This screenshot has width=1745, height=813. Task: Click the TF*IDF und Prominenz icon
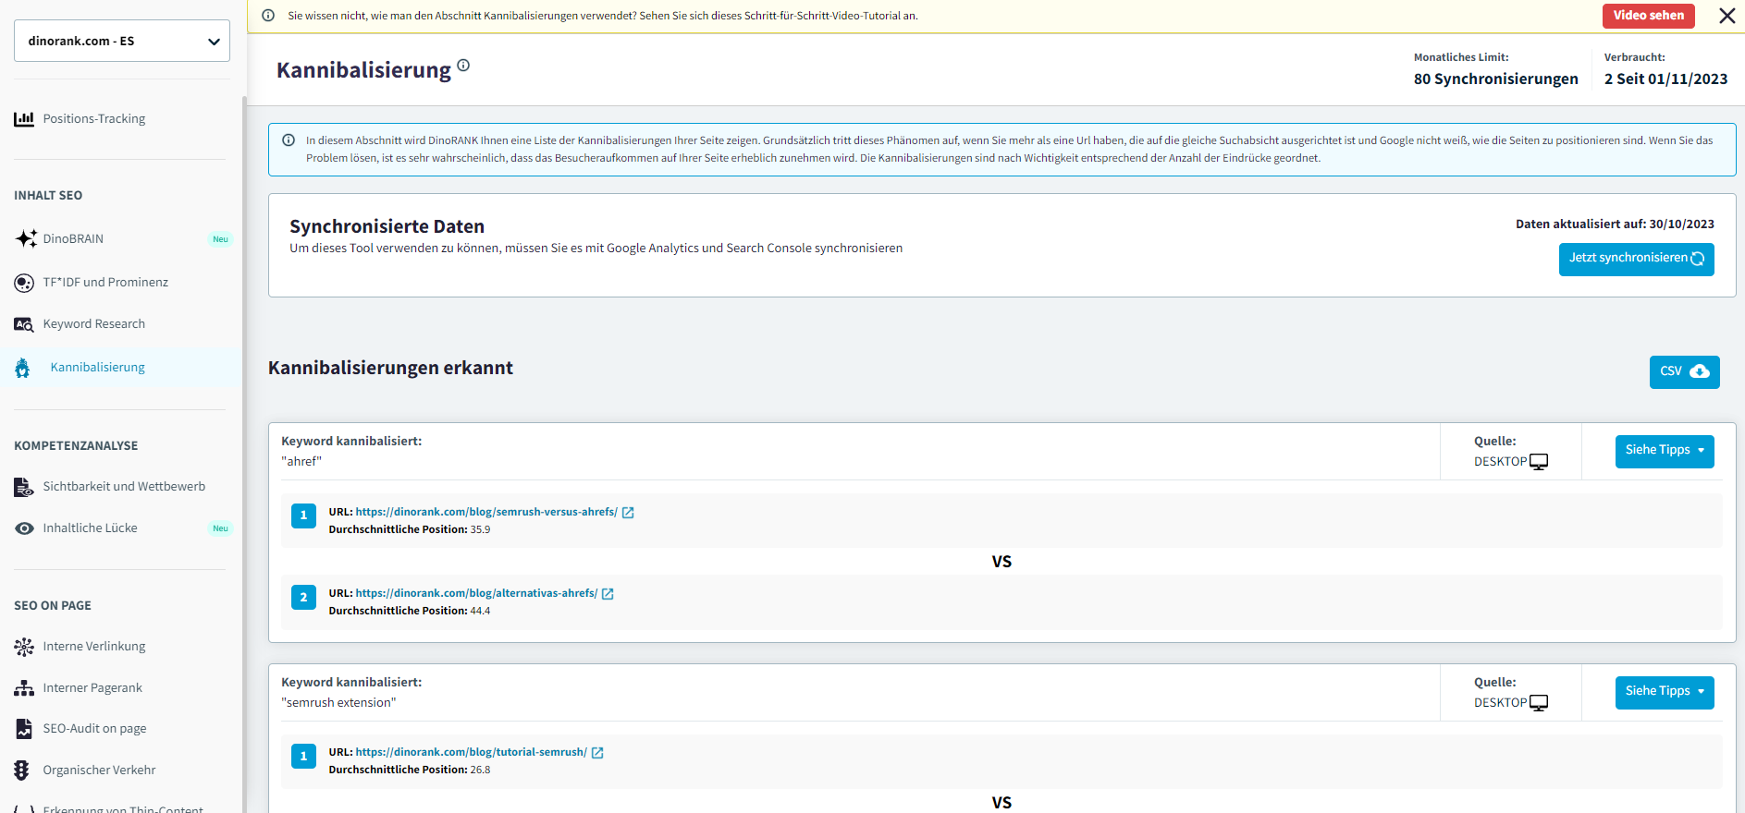(x=24, y=283)
